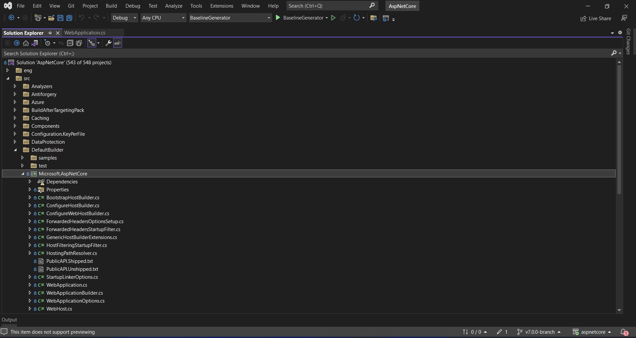Open the Any CPU platform dropdown

(163, 18)
